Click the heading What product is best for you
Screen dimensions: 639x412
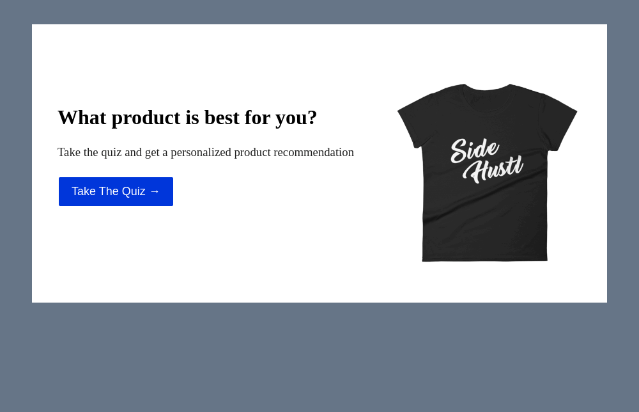[x=187, y=117]
